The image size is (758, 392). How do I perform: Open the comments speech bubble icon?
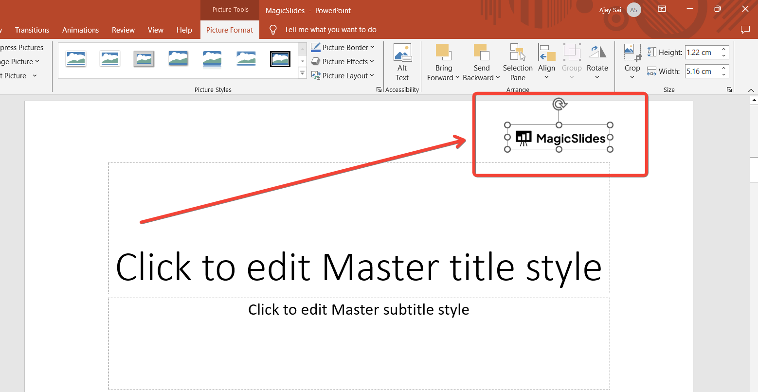point(745,30)
